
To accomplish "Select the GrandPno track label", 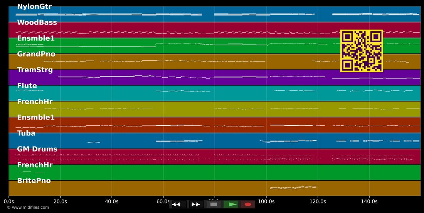I will (36, 54).
